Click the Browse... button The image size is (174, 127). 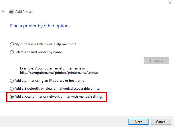tap(156, 61)
